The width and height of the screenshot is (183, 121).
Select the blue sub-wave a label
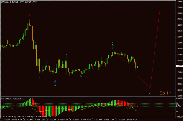(x=67, y=56)
